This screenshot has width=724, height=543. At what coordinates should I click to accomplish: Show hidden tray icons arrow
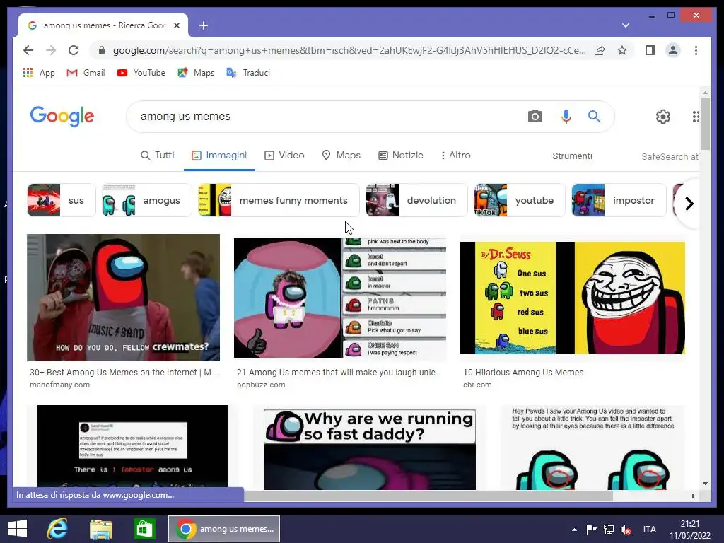pos(574,529)
